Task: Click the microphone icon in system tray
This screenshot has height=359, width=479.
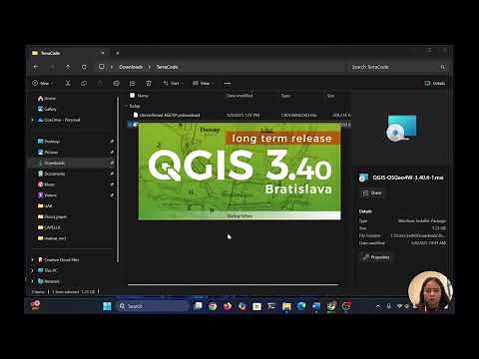Action: pos(388,306)
